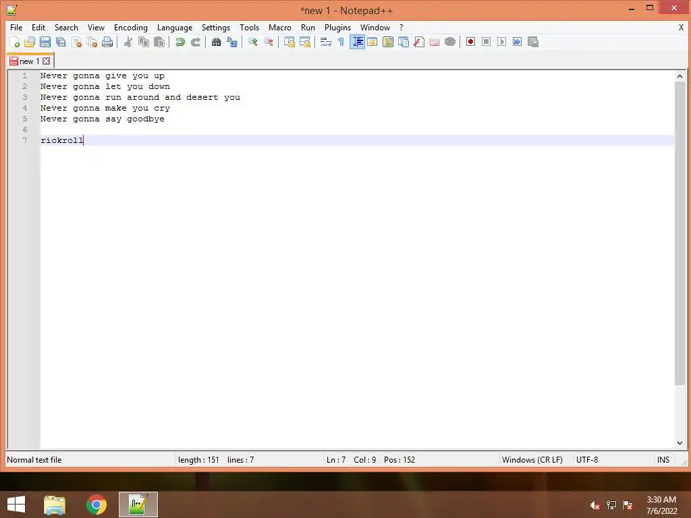Image resolution: width=691 pixels, height=518 pixels.
Task: Start macro recording with red Record button
Action: 470,42
